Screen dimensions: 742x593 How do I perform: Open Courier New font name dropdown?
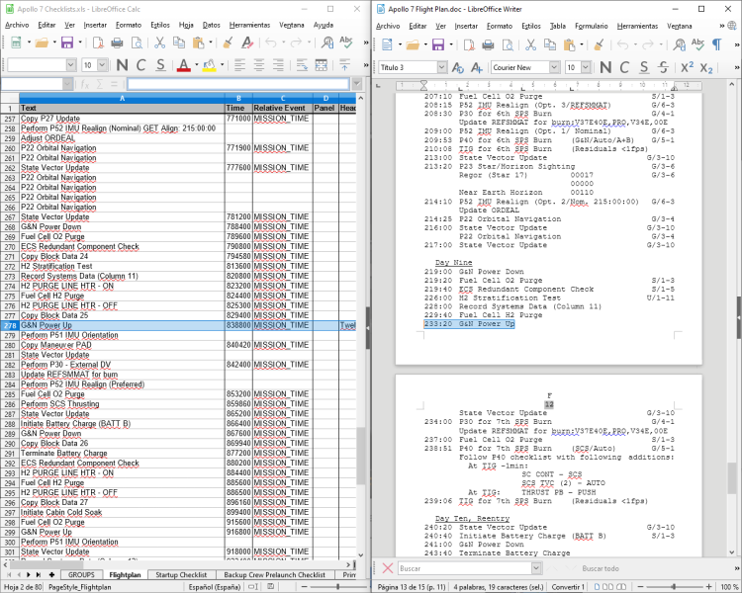click(555, 67)
